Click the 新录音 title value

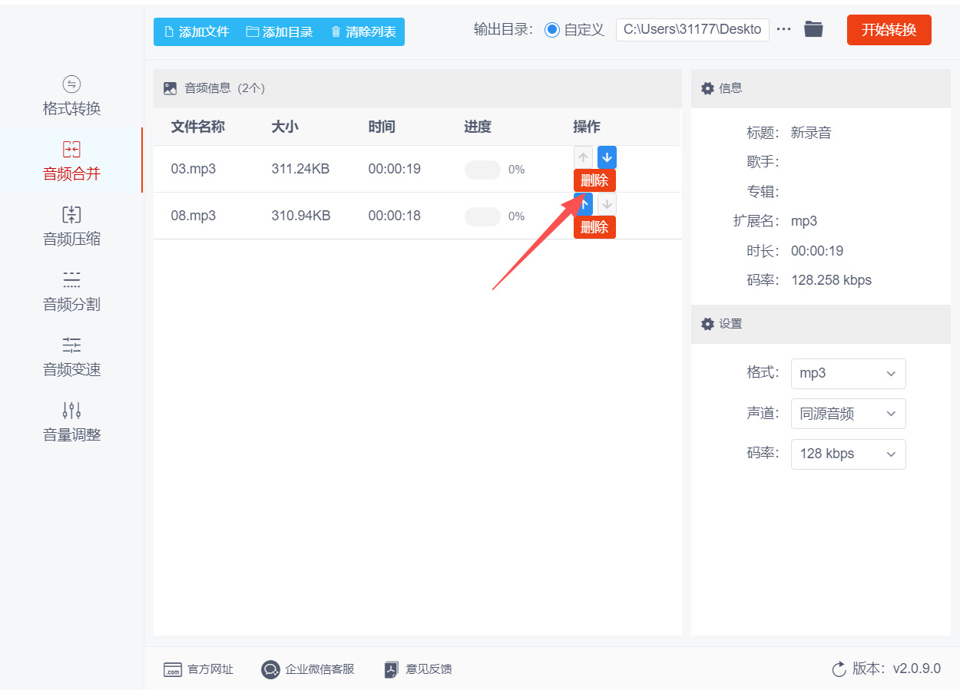(811, 133)
